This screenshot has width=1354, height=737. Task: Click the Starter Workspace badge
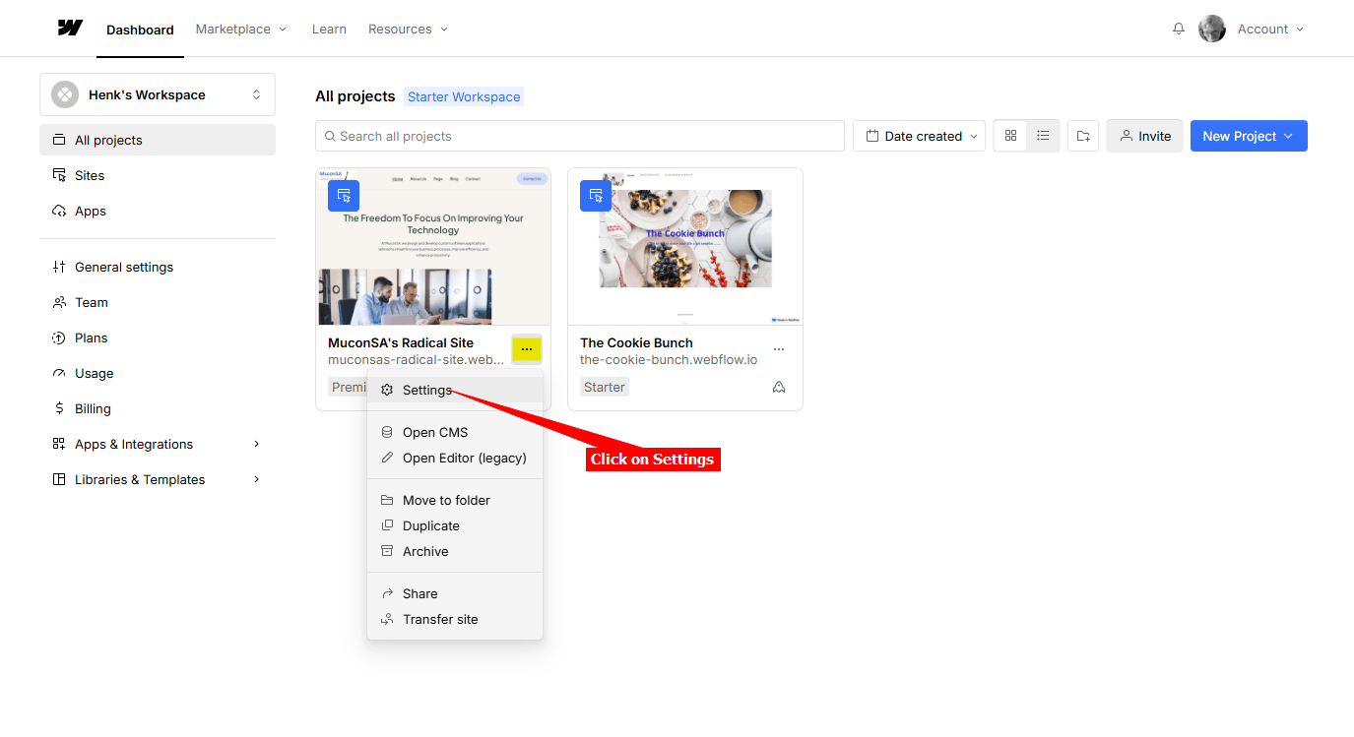(x=464, y=96)
